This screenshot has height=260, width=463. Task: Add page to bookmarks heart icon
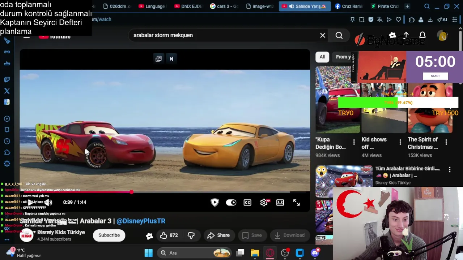pos(398,19)
